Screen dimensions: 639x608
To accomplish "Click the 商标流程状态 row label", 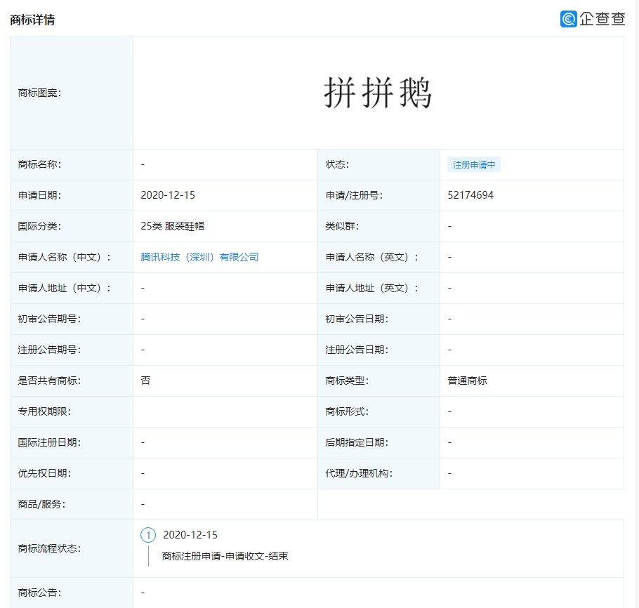I will tap(49, 548).
